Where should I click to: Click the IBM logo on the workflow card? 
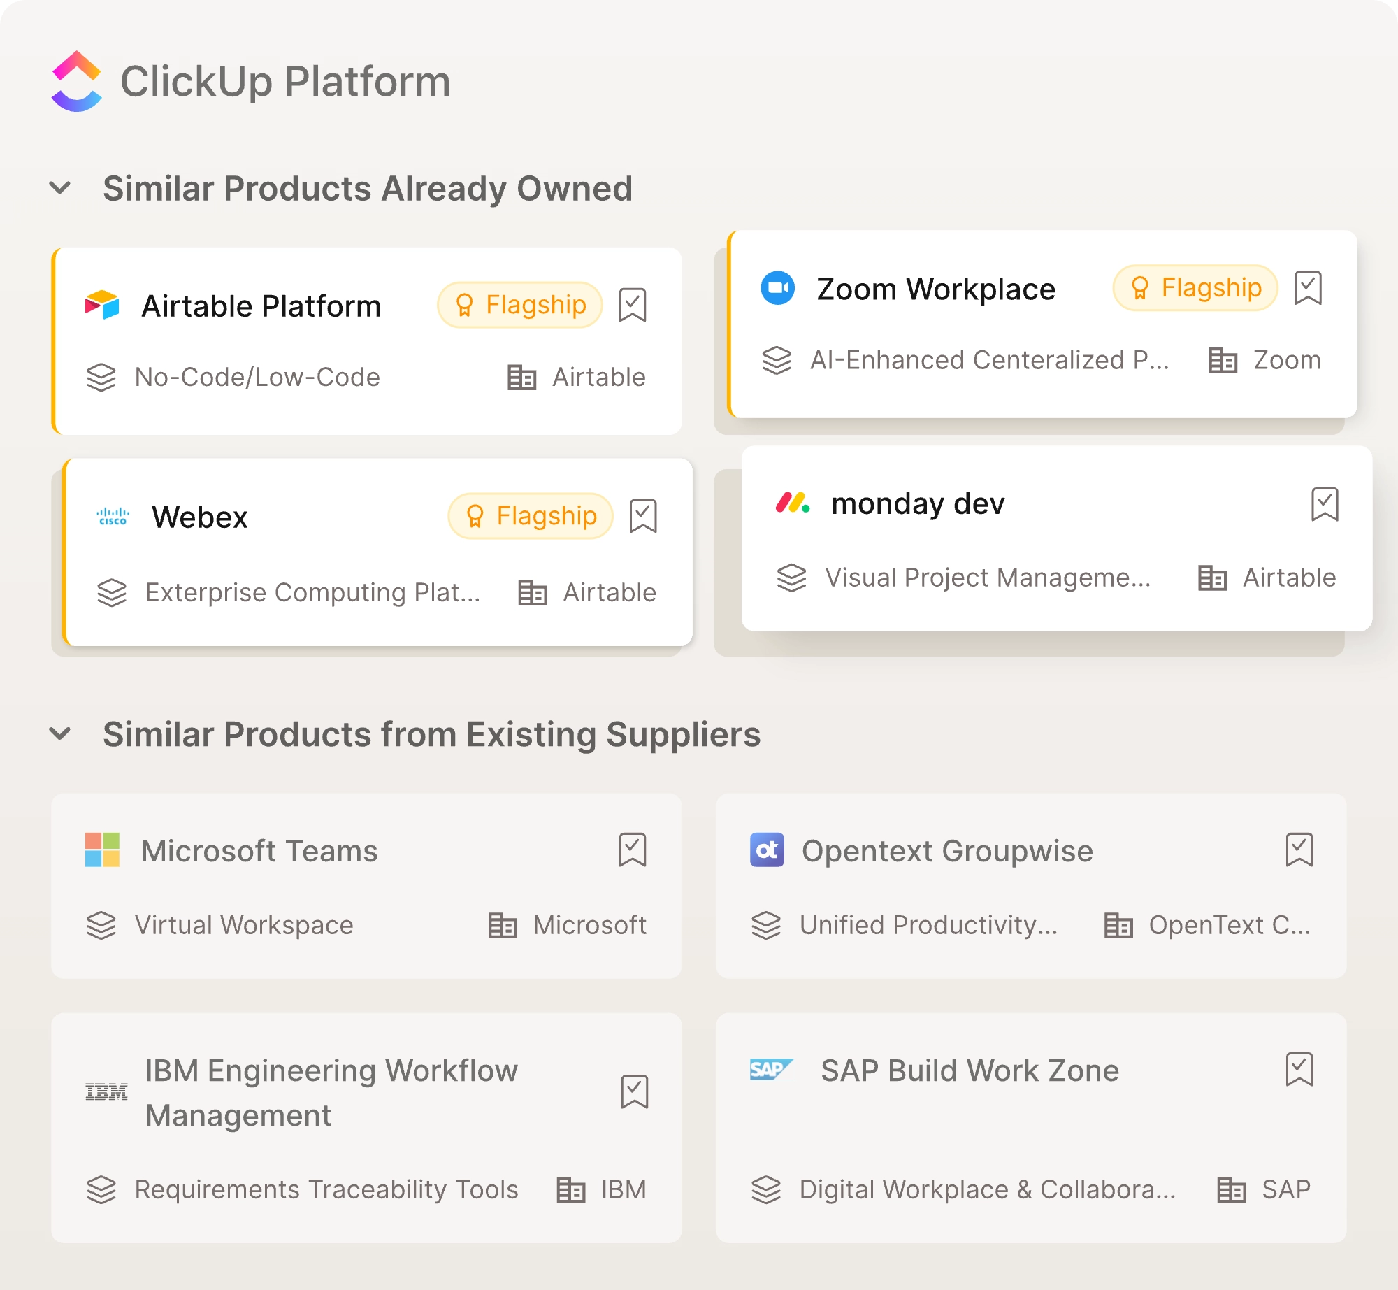pyautogui.click(x=106, y=1091)
